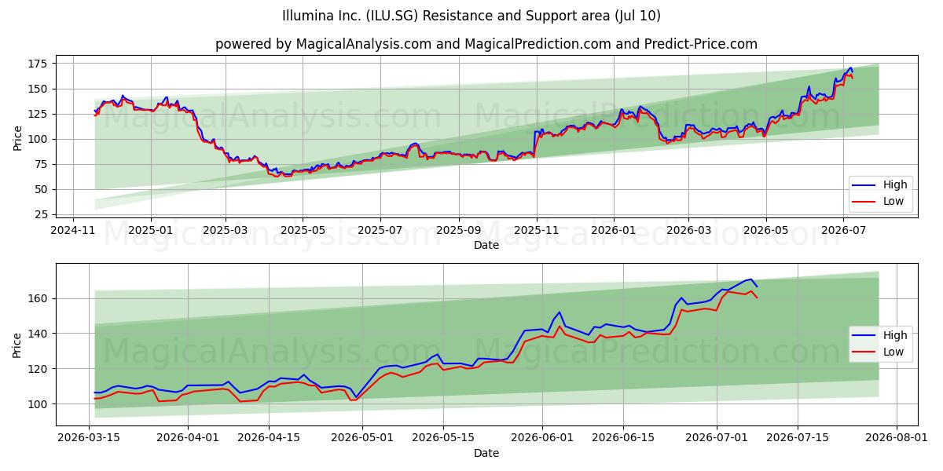Click the '2026-08-01' x-axis label

tap(897, 438)
